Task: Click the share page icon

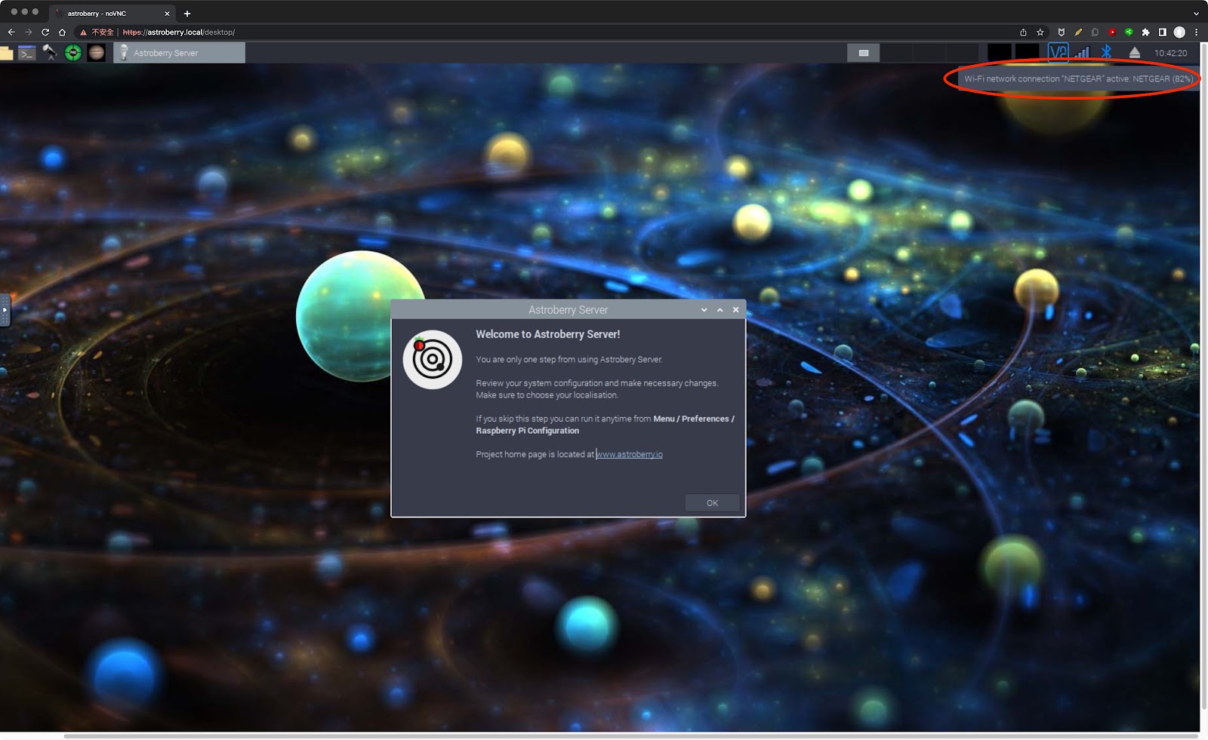Action: pos(1023,32)
